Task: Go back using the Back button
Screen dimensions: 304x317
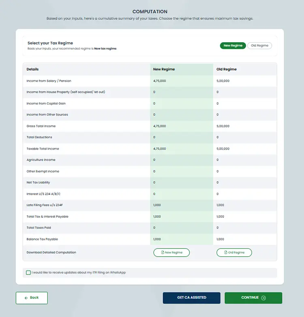Action: (32, 298)
